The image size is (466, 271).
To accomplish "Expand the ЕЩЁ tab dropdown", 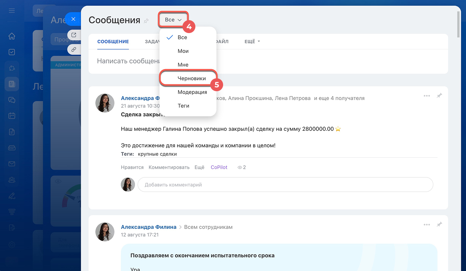I will [252, 41].
